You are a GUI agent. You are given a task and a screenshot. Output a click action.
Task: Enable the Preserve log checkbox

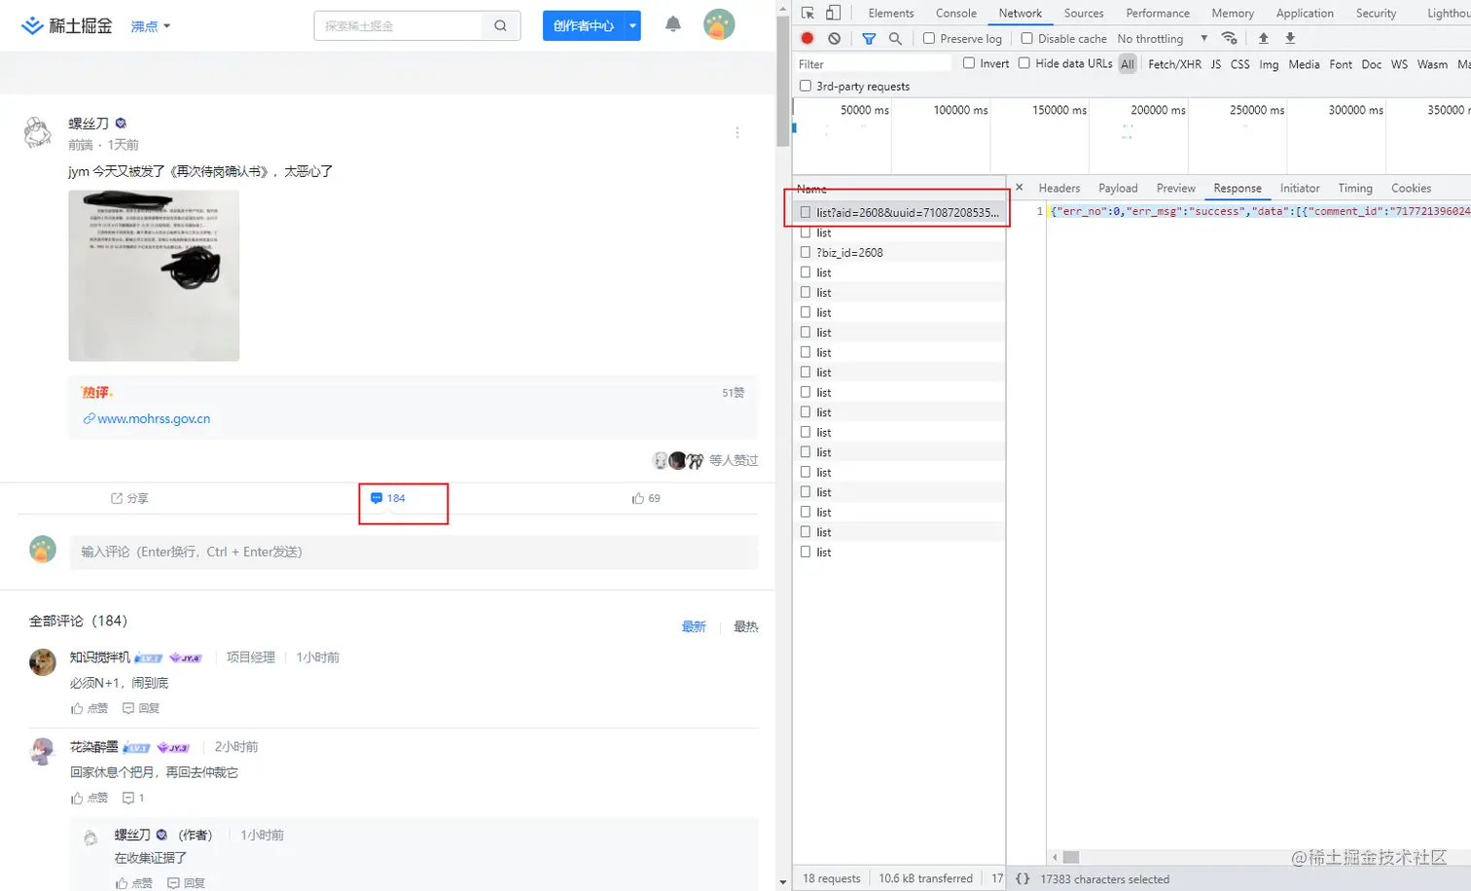click(x=929, y=38)
